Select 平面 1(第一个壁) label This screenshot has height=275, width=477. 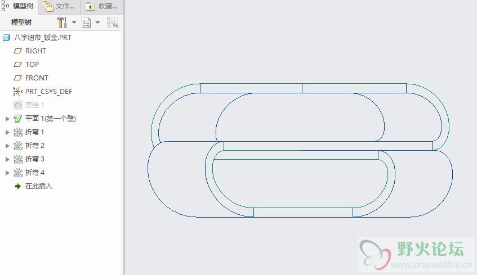coord(51,119)
